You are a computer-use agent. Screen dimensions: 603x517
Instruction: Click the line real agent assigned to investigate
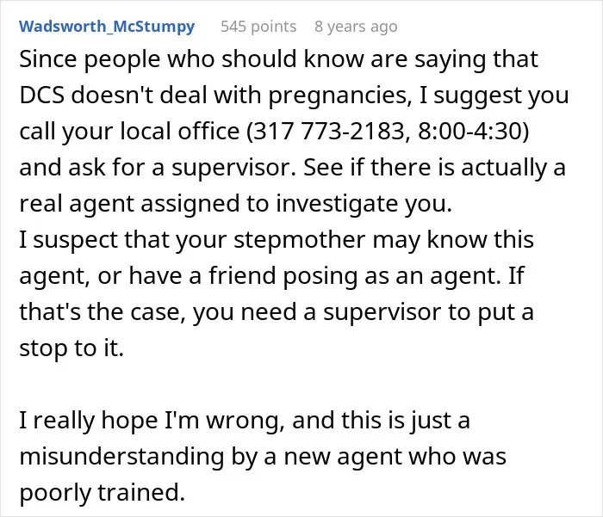point(235,204)
